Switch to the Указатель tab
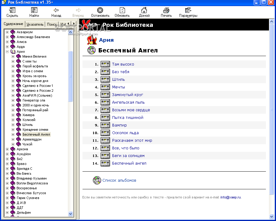The image size is (276, 221). point(35,24)
